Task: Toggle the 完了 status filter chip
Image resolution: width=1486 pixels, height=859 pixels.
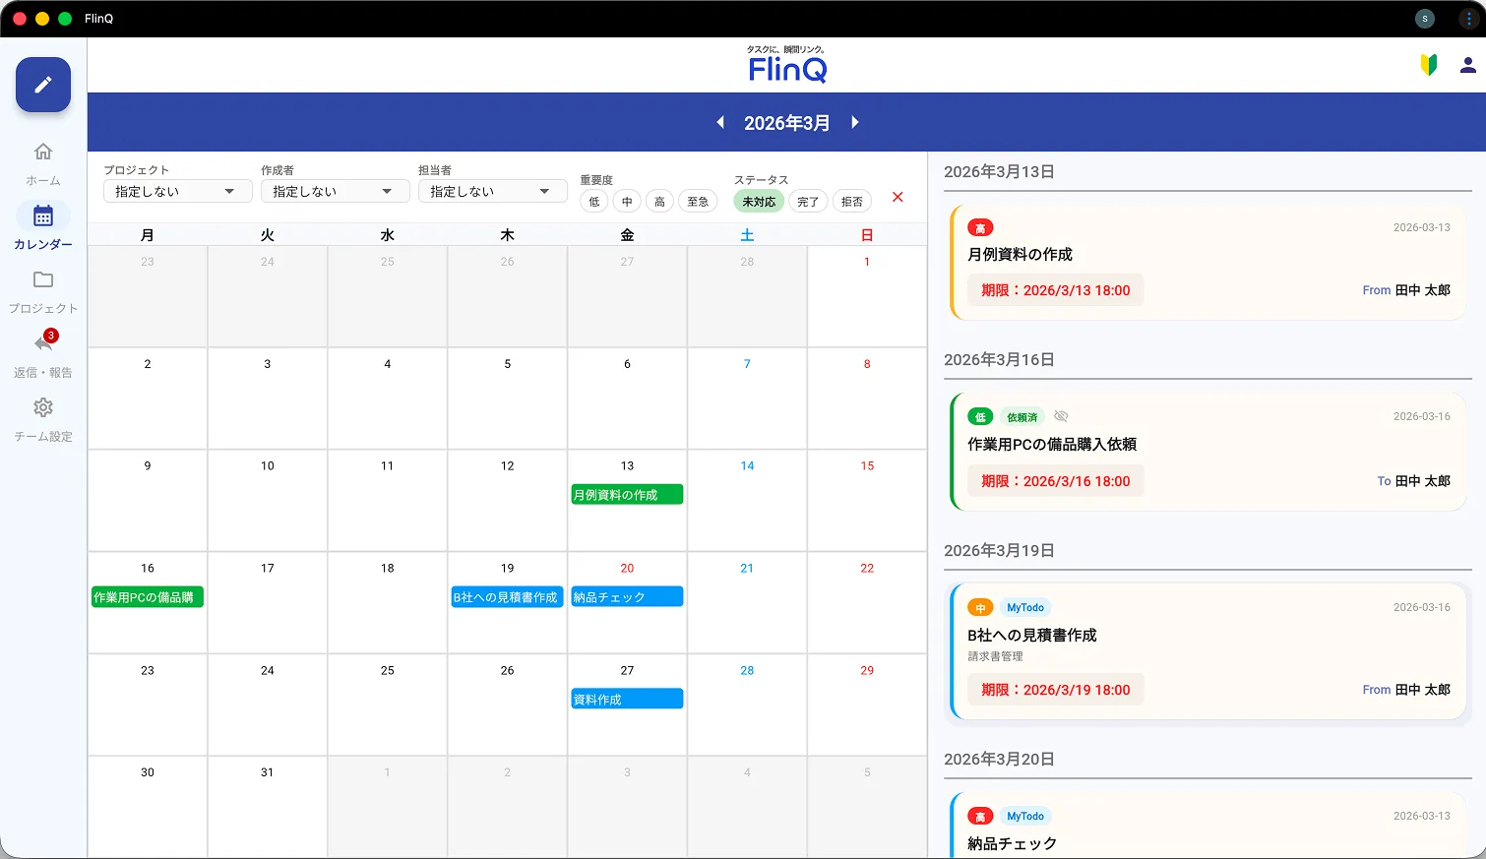Action: tap(808, 202)
